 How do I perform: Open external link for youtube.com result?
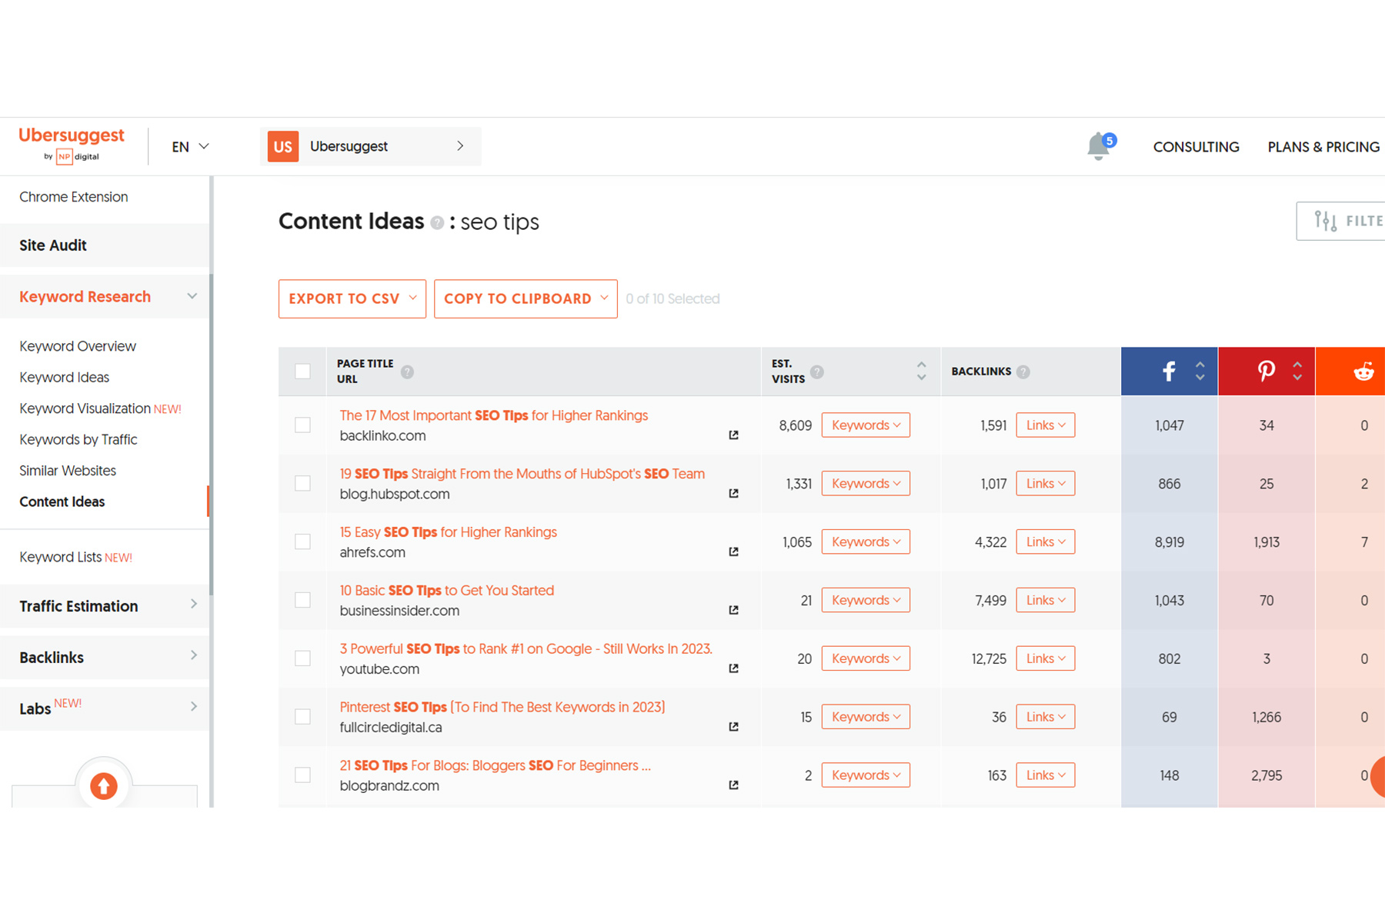coord(733,668)
